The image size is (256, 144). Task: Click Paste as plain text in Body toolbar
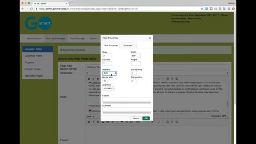click(172, 79)
